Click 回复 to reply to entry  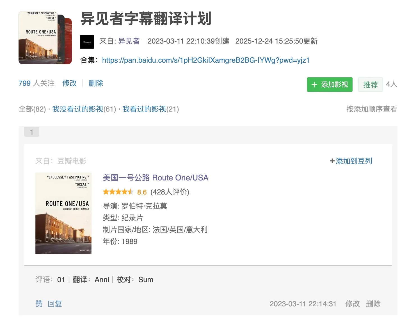click(55, 304)
